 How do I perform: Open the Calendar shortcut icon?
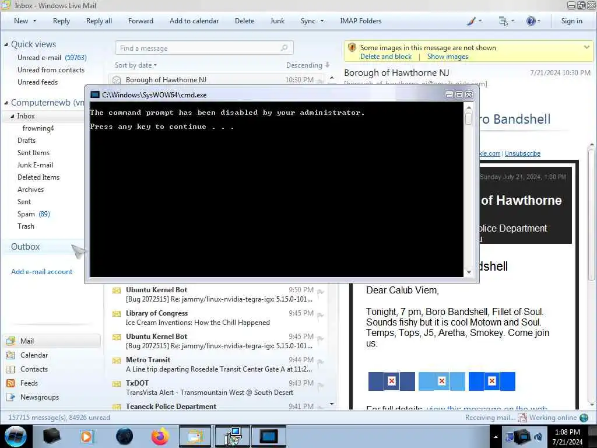[x=10, y=355]
